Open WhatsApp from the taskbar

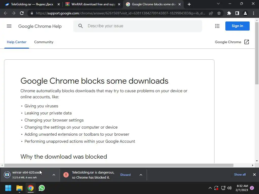[42, 188]
